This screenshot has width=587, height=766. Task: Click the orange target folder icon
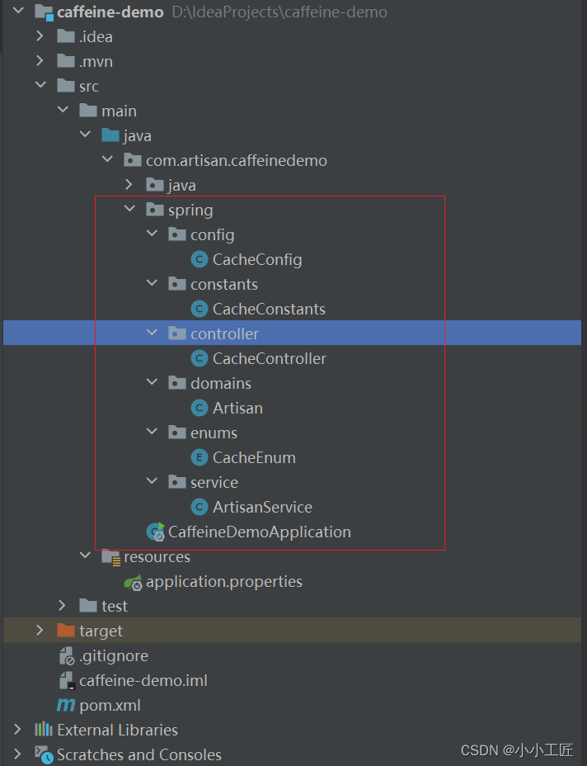click(66, 631)
